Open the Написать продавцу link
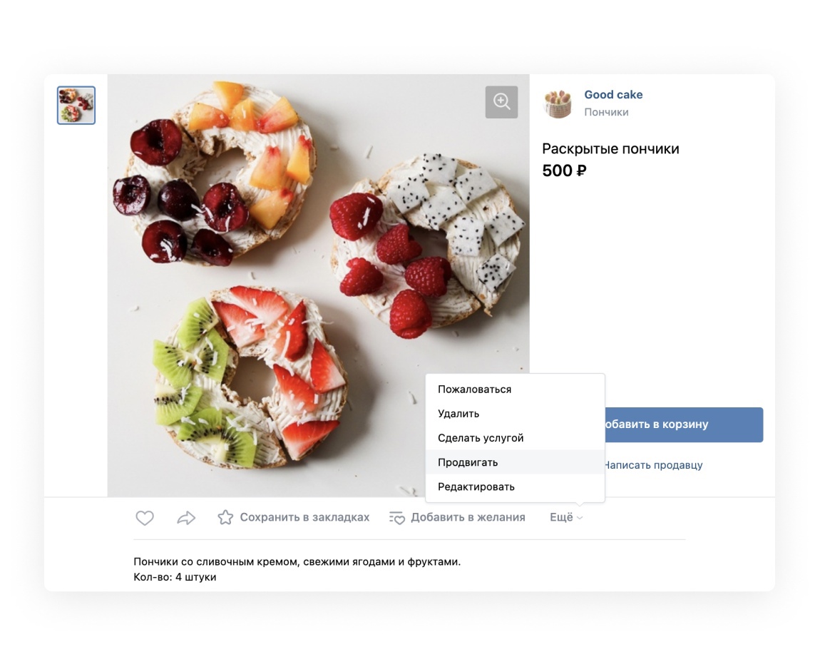Image resolution: width=820 pixels, height=667 pixels. click(x=654, y=464)
